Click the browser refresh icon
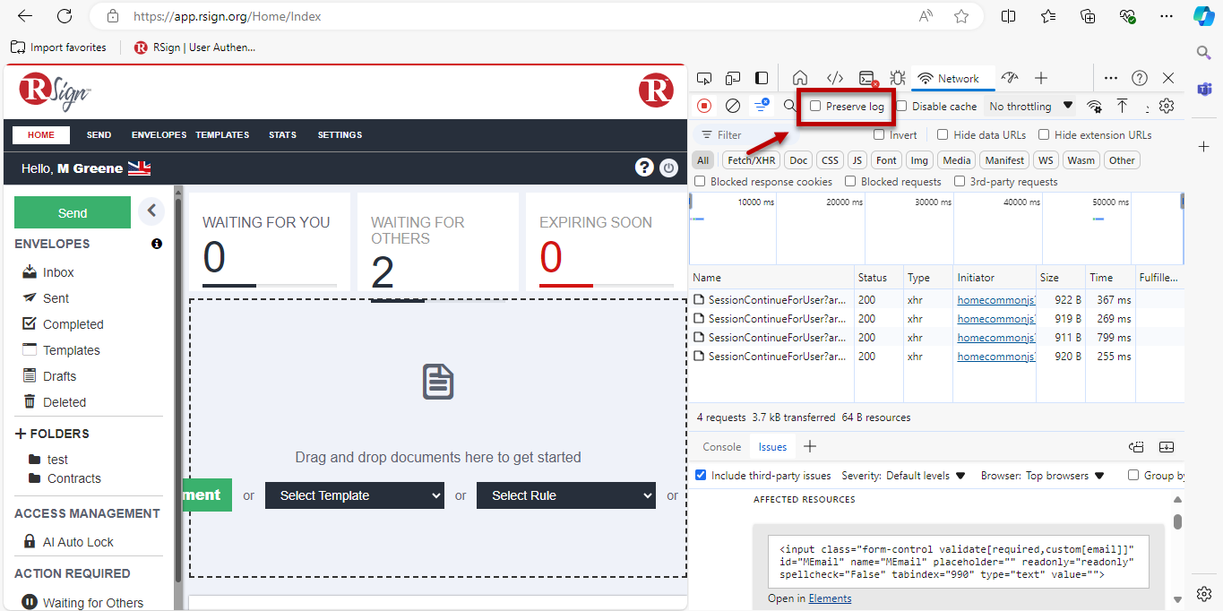 coord(65,16)
